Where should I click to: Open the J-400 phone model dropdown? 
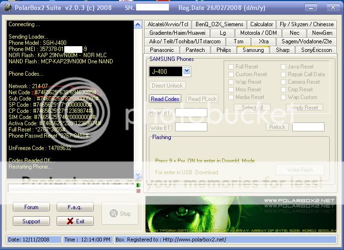point(187,70)
